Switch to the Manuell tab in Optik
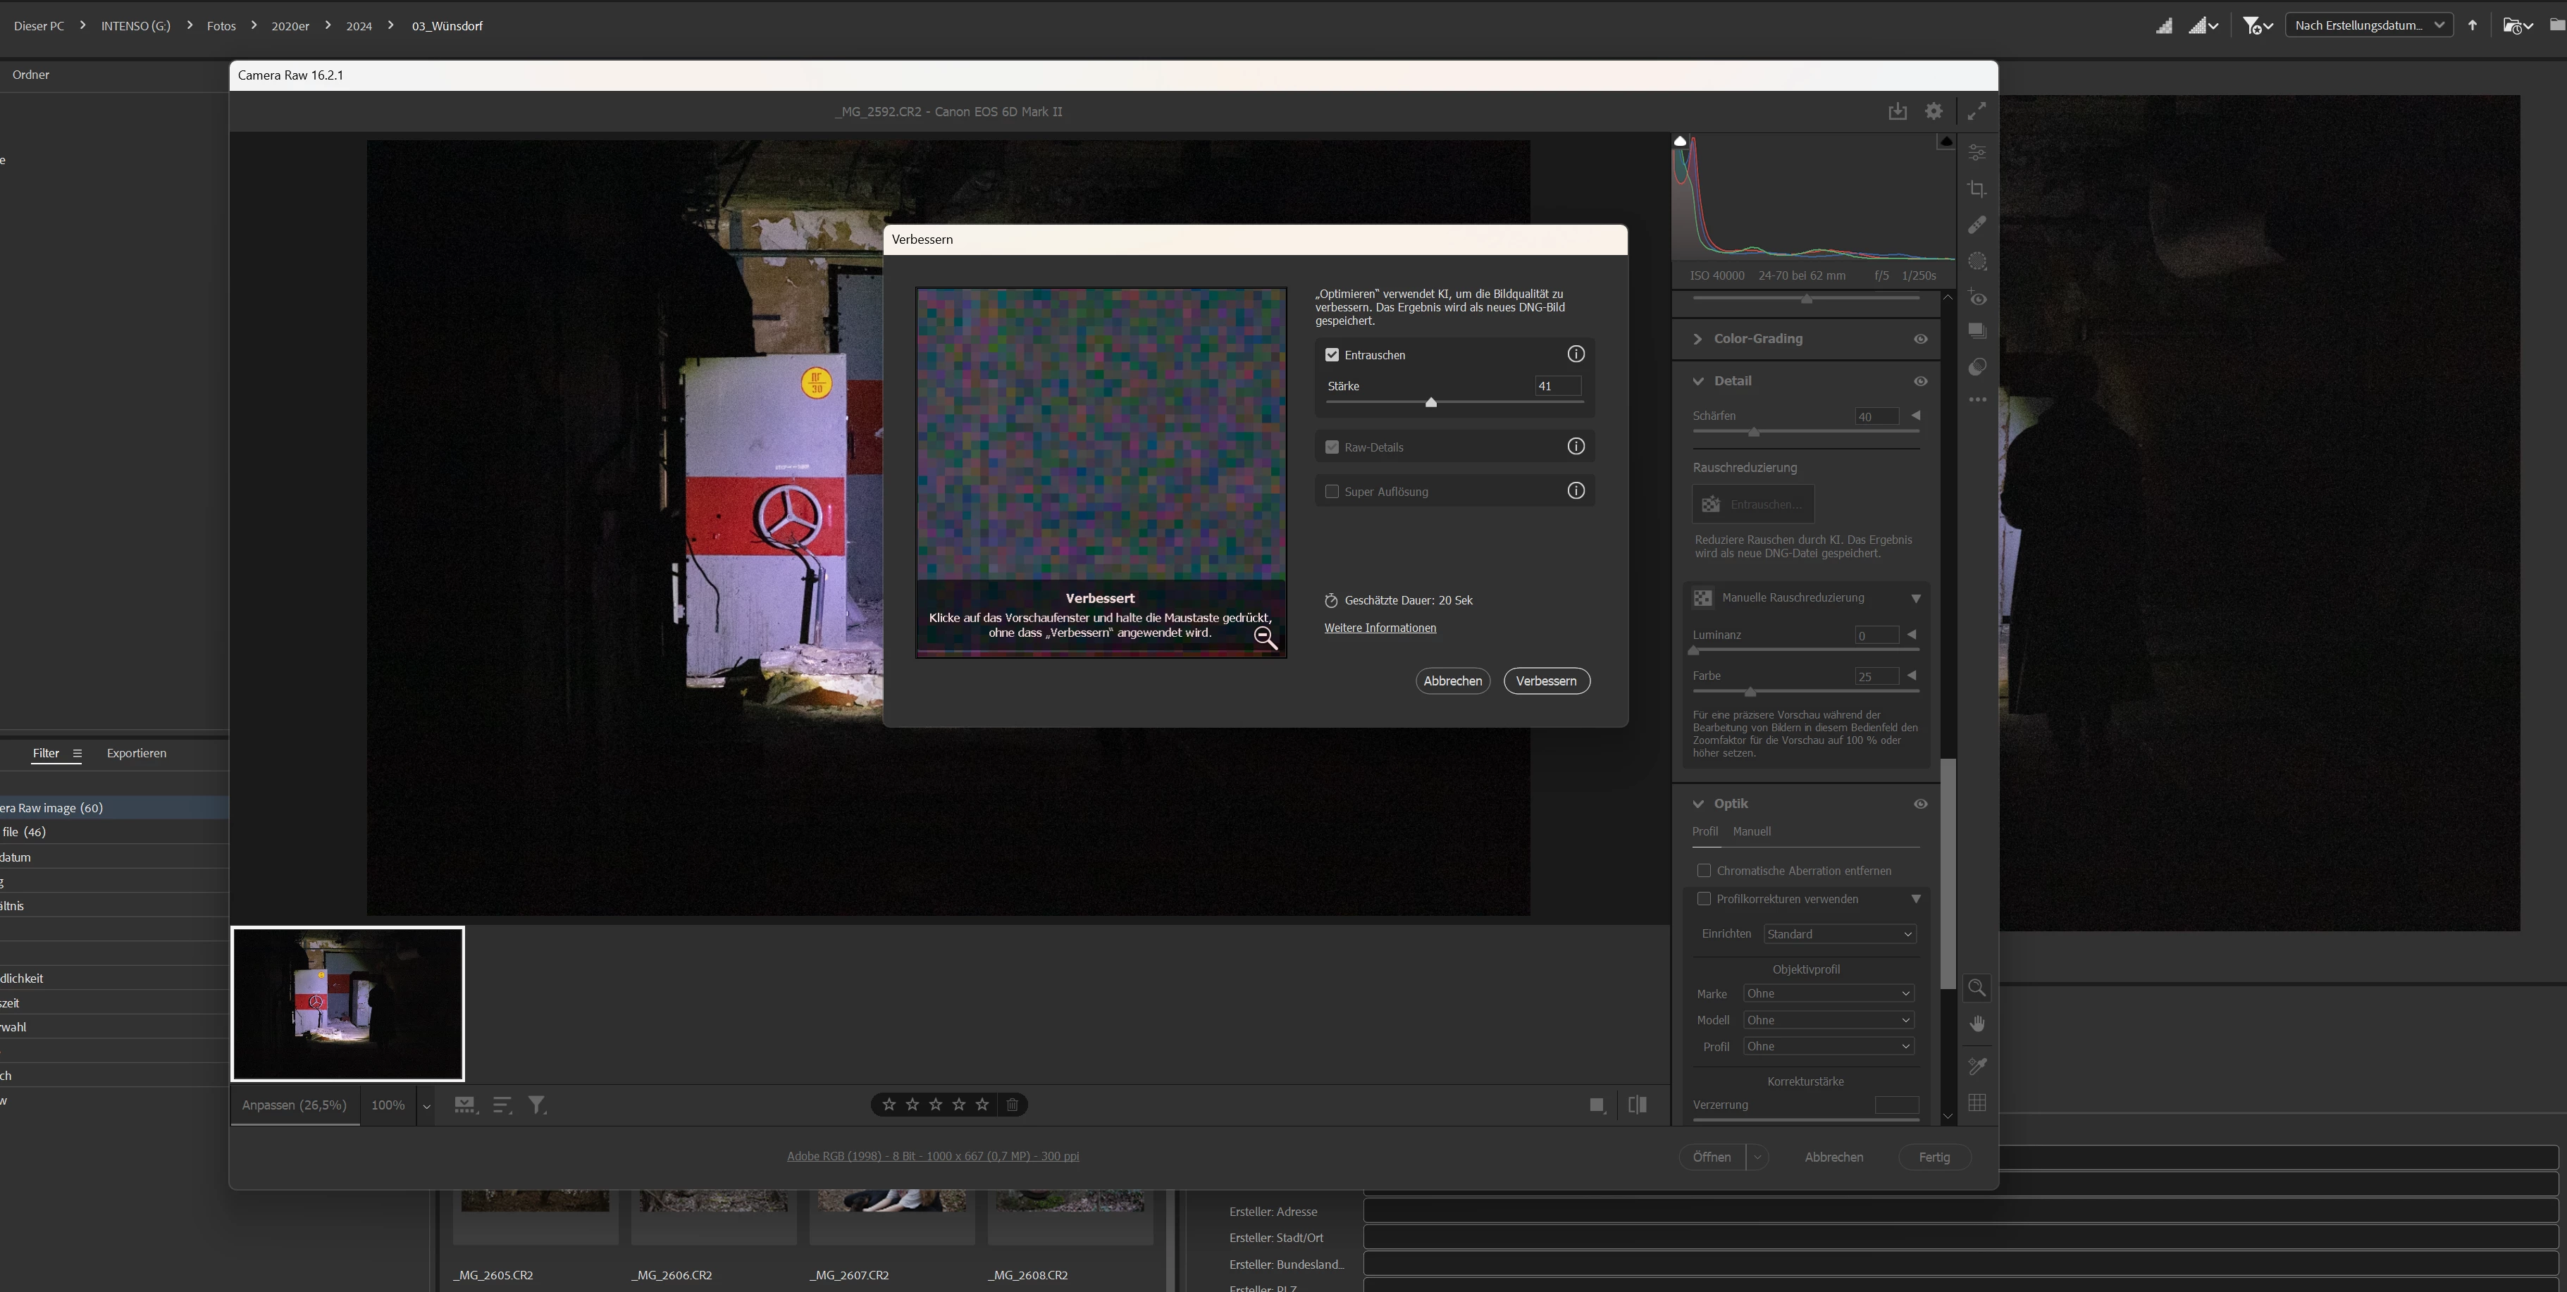The image size is (2567, 1292). (1751, 832)
